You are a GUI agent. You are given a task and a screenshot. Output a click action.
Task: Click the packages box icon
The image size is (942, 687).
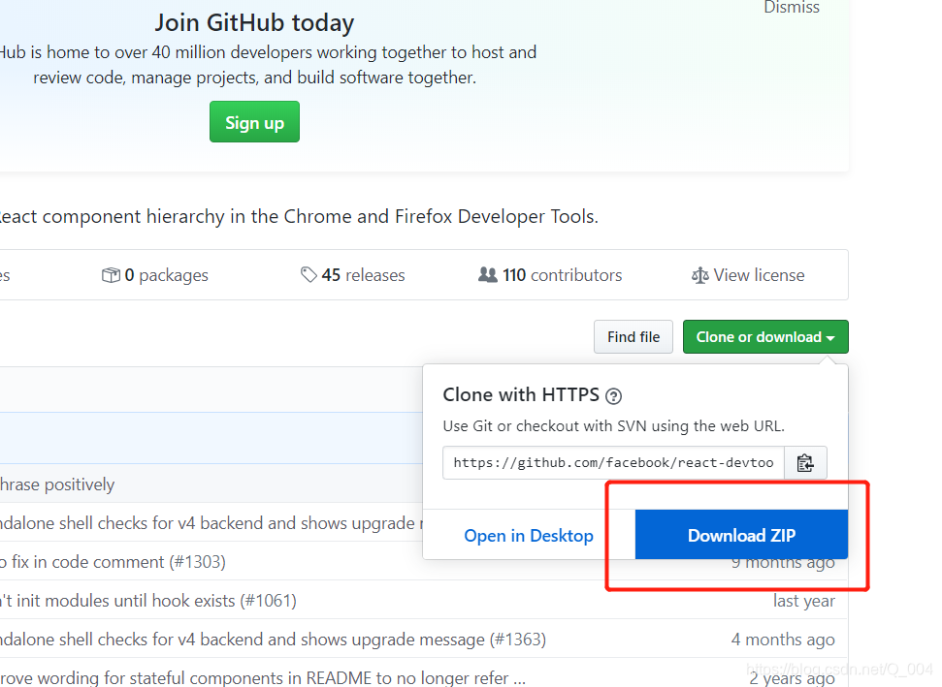[x=111, y=275]
